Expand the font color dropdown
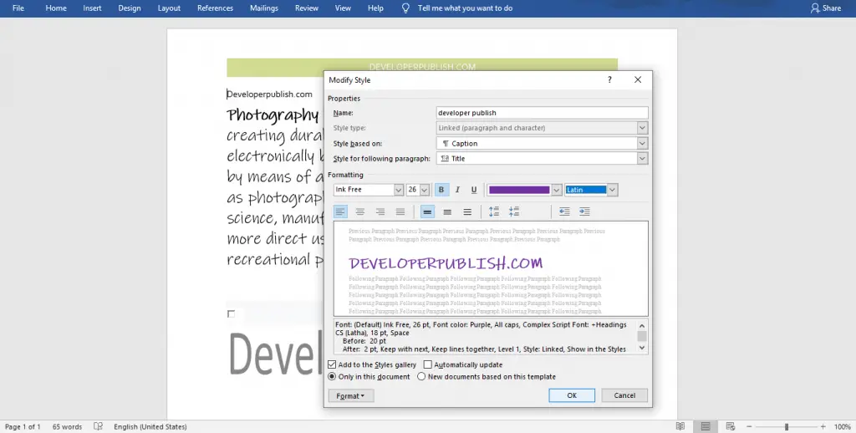Image resolution: width=856 pixels, height=433 pixels. point(556,190)
